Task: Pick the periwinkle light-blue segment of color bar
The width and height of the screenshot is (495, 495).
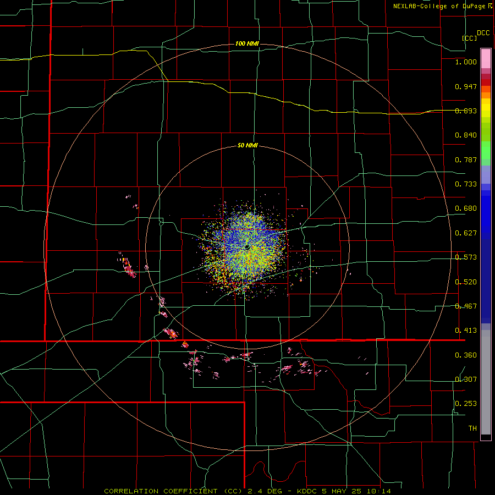Action: [486, 174]
